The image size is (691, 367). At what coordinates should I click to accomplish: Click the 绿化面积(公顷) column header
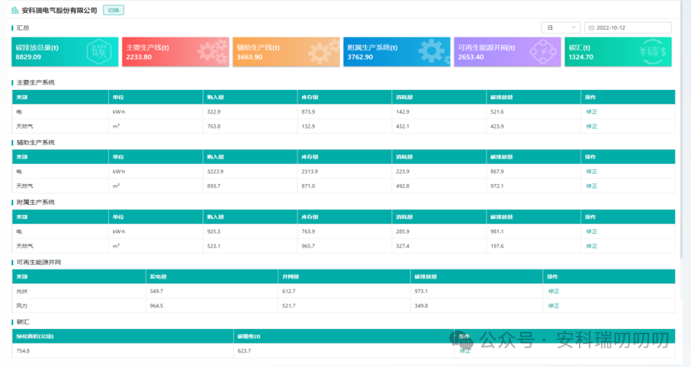pyautogui.click(x=35, y=337)
